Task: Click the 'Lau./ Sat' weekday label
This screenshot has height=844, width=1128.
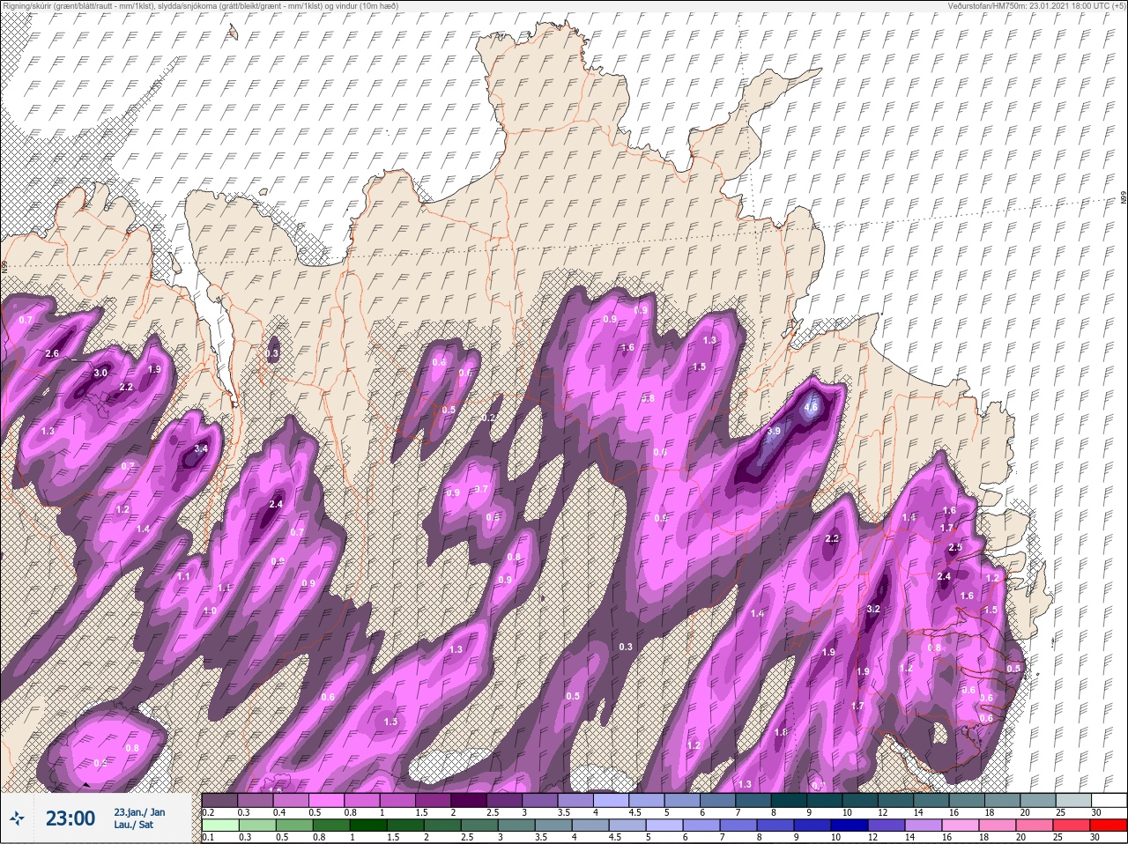Action: pos(133,825)
